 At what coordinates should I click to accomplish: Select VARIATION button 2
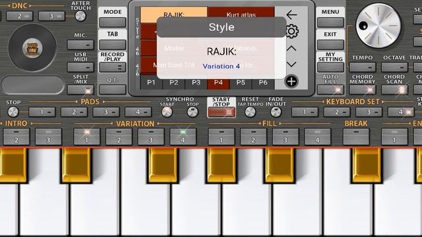[119, 137]
